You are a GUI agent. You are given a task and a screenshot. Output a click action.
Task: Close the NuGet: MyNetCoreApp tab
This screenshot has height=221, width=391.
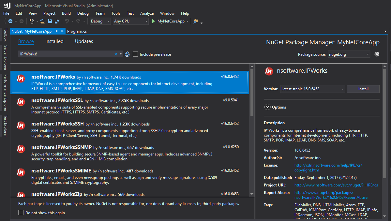coord(62,31)
